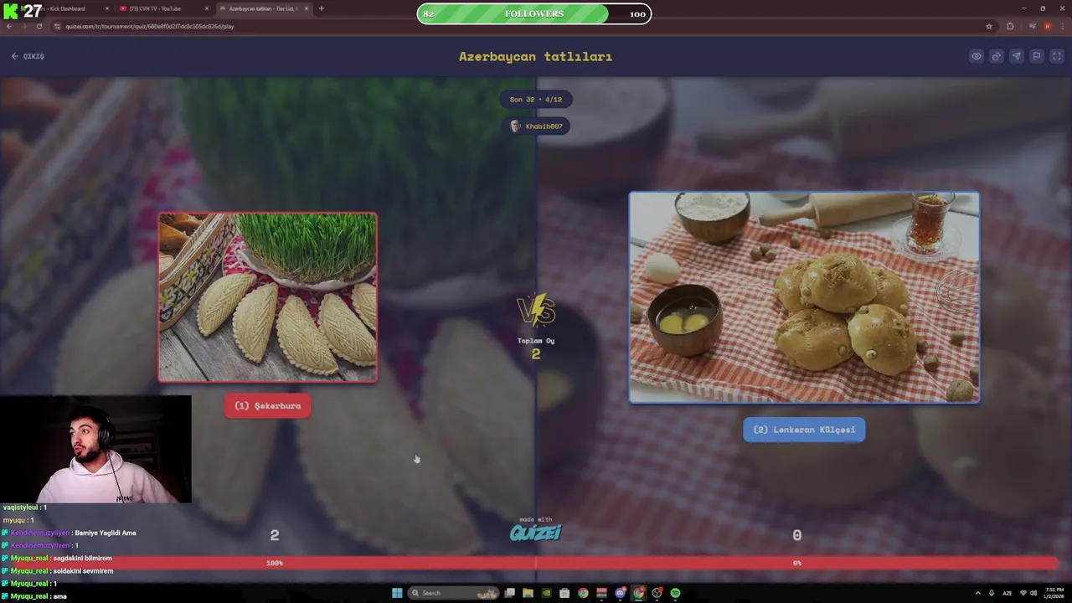Viewport: 1072px width, 603px height.
Task: Click the paper plane share icon
Action: 1017,56
